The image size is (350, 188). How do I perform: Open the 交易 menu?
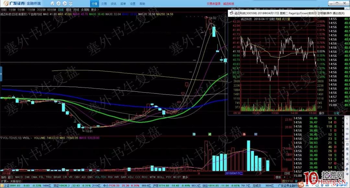pos(104,4)
